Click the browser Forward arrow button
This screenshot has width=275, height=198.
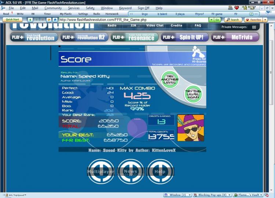[36, 20]
